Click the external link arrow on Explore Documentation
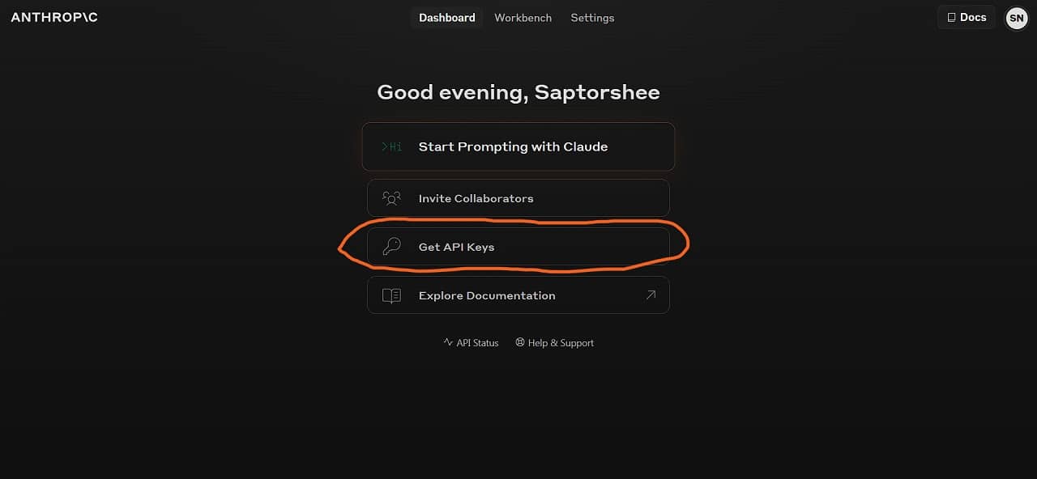1037x479 pixels. 651,295
